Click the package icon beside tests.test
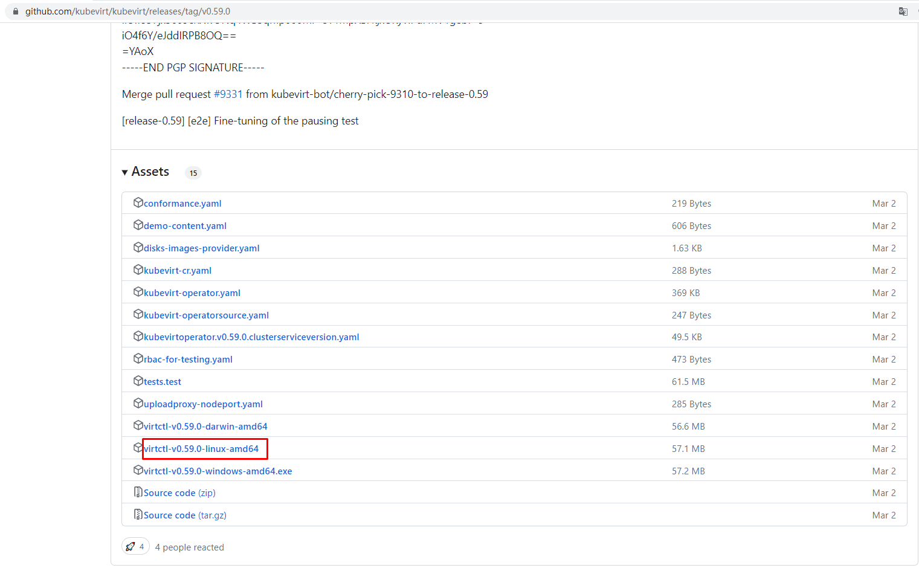919x568 pixels. point(138,381)
